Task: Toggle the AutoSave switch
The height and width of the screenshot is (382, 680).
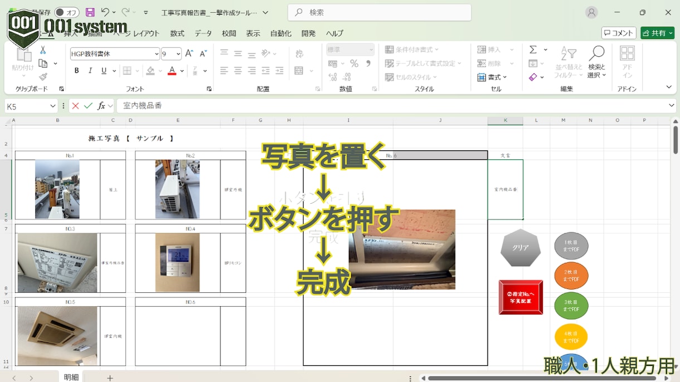Action: pos(67,12)
